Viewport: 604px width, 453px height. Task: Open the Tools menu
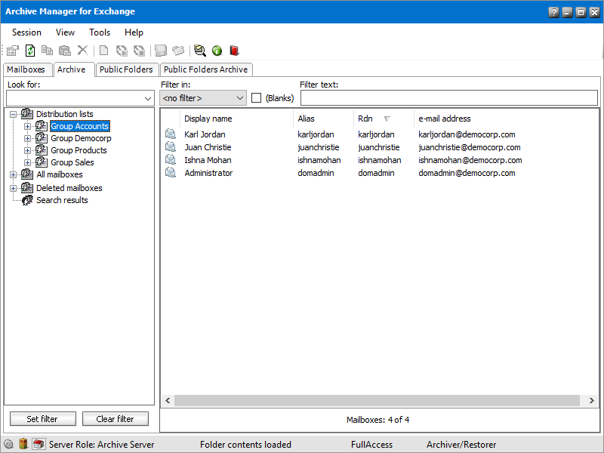pos(100,32)
